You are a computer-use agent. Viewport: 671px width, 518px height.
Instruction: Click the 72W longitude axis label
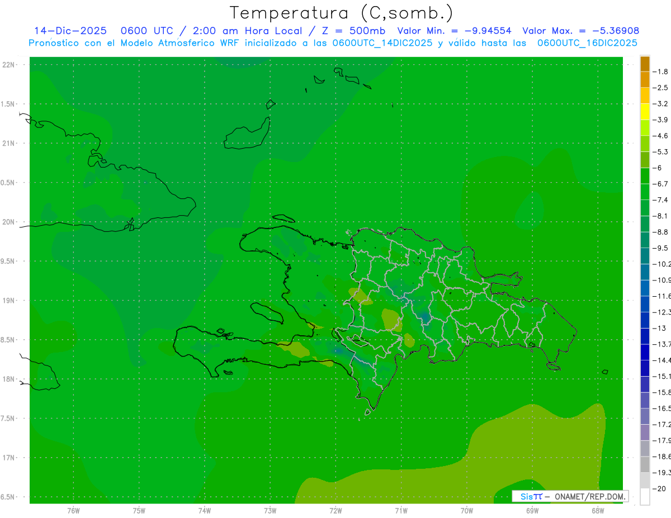point(335,510)
